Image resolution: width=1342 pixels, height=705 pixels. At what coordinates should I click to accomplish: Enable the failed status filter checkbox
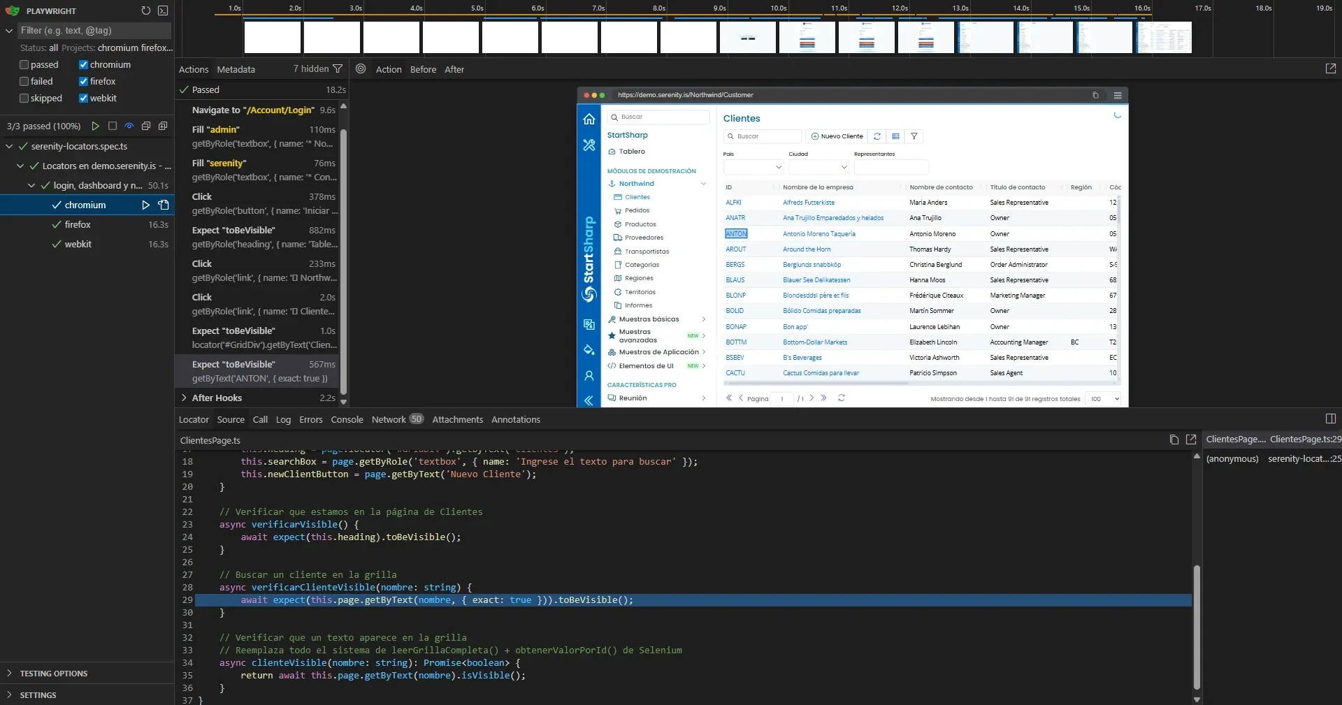23,81
